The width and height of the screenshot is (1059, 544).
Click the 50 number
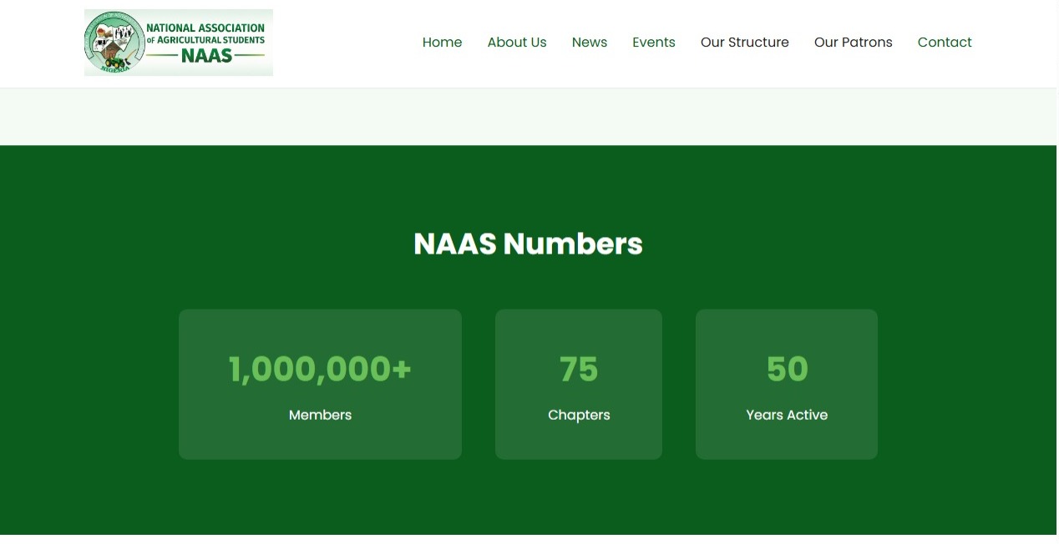click(x=786, y=368)
